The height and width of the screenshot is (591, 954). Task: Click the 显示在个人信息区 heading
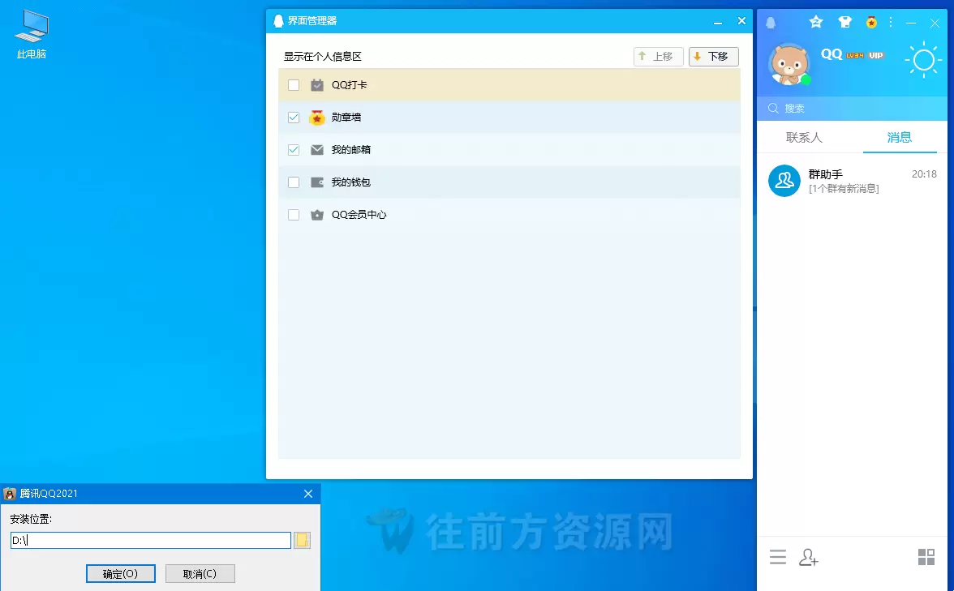pyautogui.click(x=323, y=57)
